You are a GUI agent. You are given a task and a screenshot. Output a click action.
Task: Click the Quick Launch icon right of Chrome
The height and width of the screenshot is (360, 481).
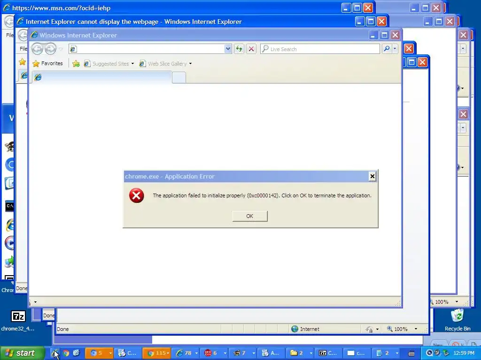76,353
